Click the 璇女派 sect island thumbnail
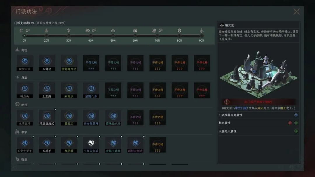The width and height of the screenshot is (315, 177). 258,74
